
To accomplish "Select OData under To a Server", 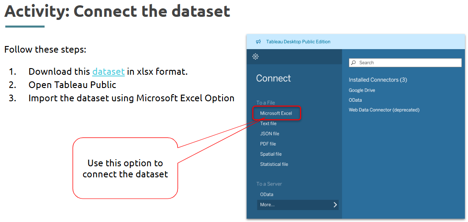I will [267, 194].
